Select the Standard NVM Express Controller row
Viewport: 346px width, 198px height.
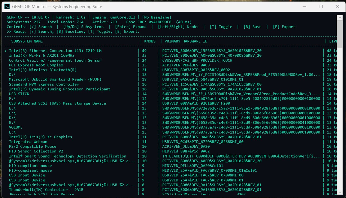[170, 84]
